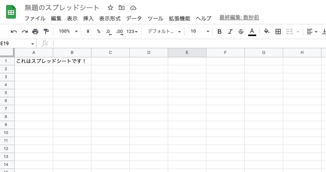Viewport: 326px width, 172px height.
Task: Open the 表示 menu
Action: pyautogui.click(x=72, y=18)
